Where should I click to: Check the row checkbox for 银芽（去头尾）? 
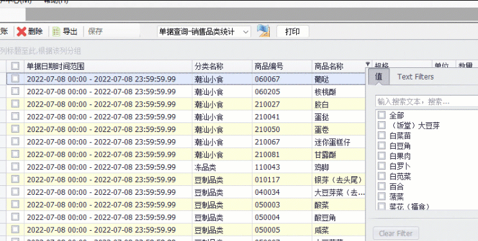coord(15,179)
